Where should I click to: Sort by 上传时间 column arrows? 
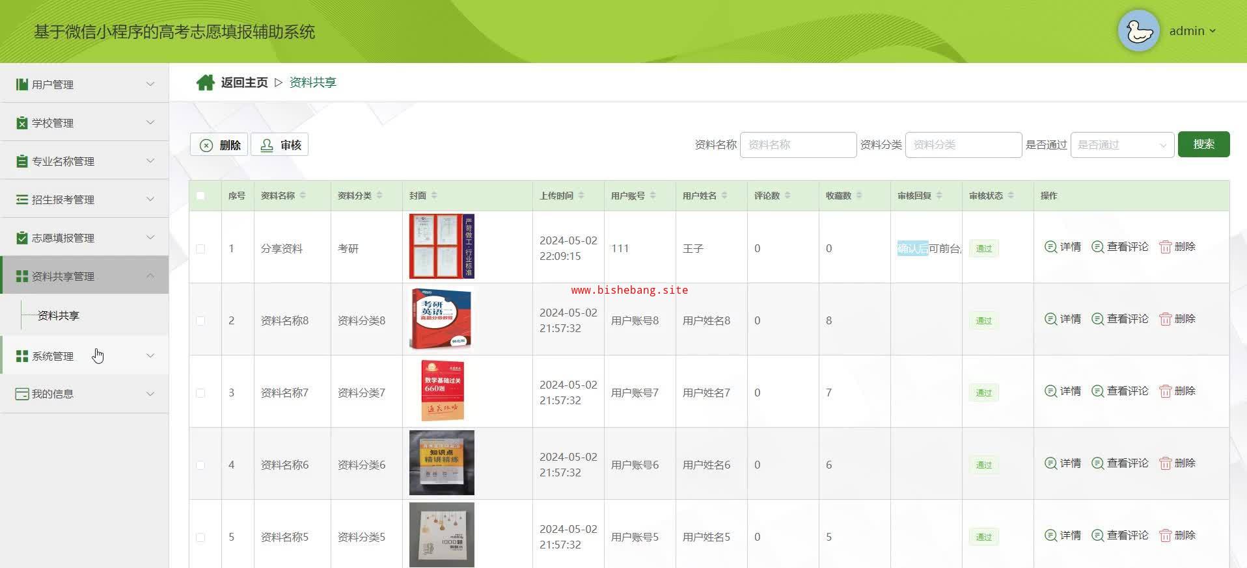tap(581, 196)
